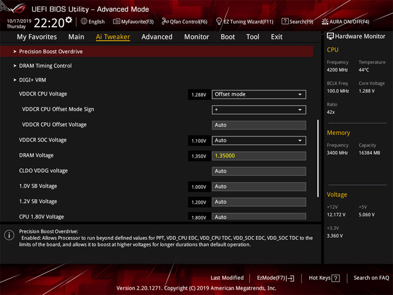Viewport: 393px width, 295px height.
Task: Click the 1.100V SOC voltage readout
Action: tap(199, 141)
